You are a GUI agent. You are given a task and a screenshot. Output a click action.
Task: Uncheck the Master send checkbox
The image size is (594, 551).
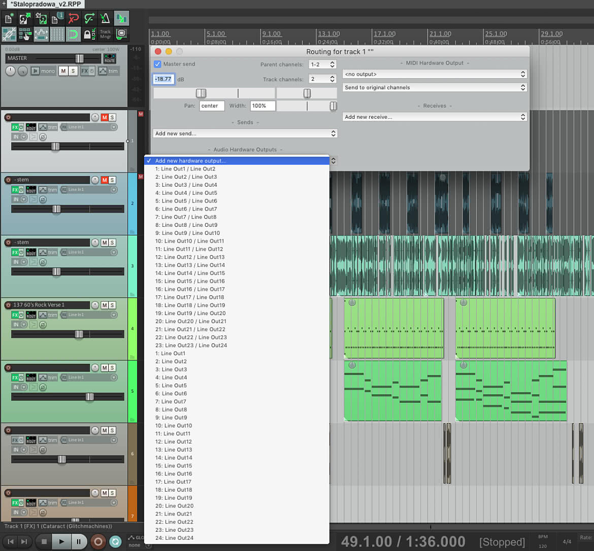click(x=157, y=64)
